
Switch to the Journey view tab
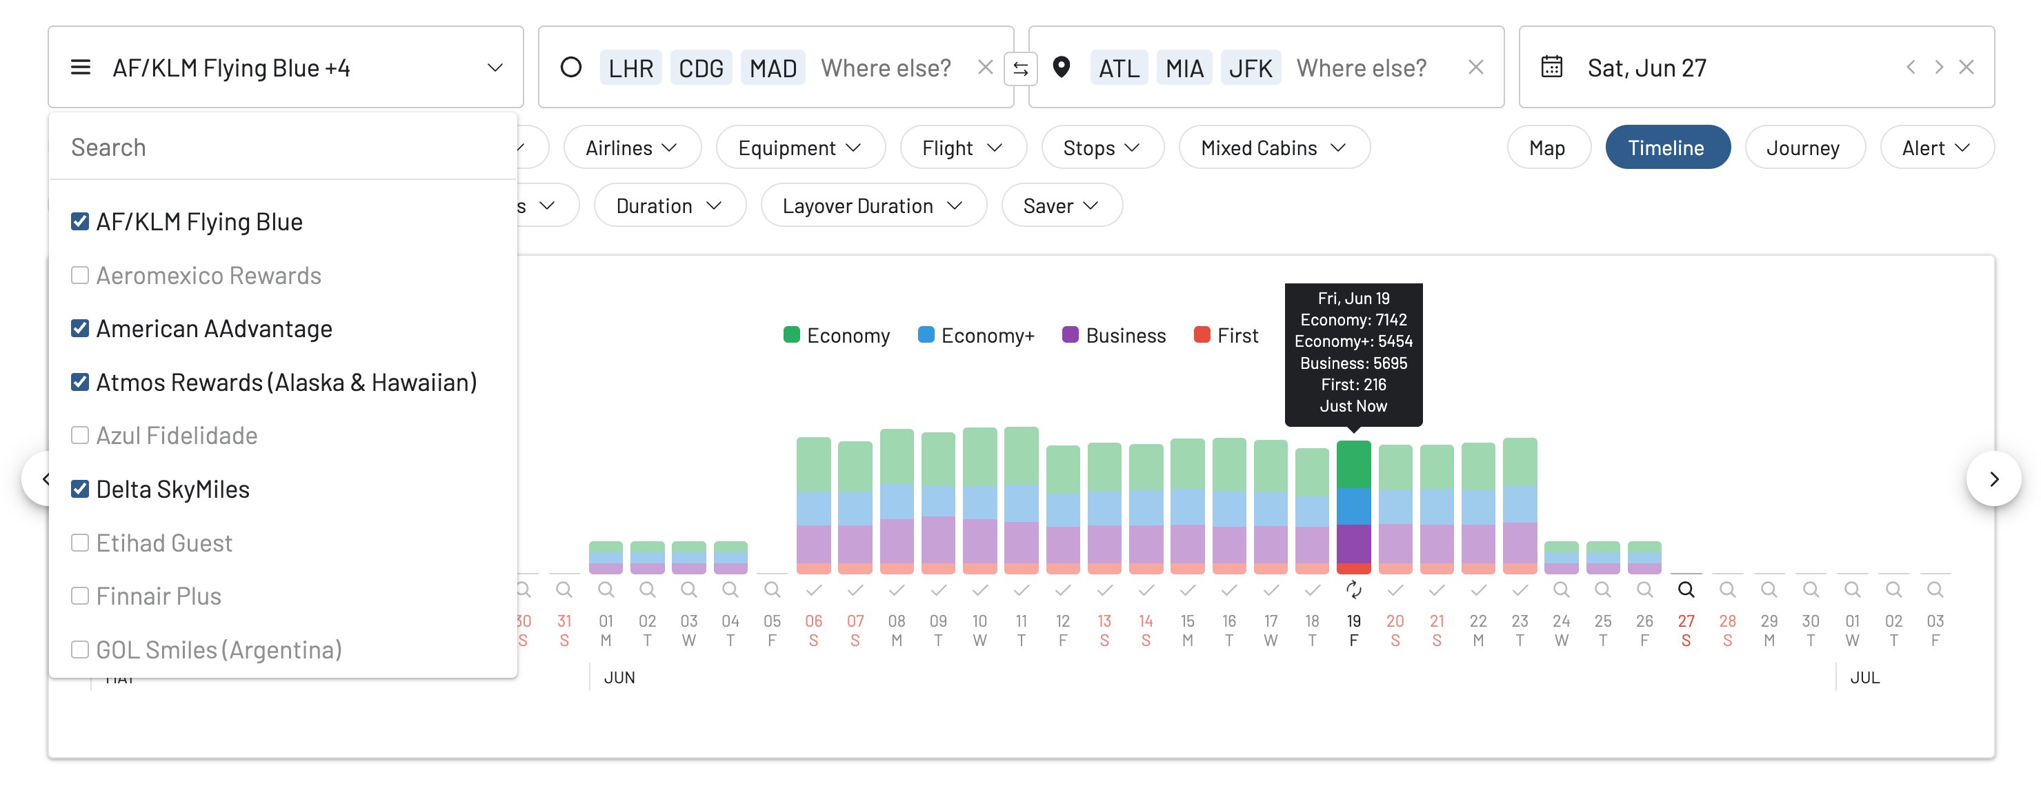point(1803,148)
